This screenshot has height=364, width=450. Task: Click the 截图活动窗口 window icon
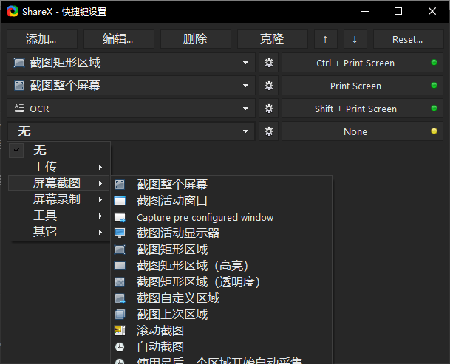click(x=120, y=201)
